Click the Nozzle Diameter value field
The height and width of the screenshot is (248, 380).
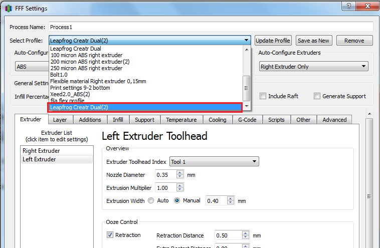point(166,175)
